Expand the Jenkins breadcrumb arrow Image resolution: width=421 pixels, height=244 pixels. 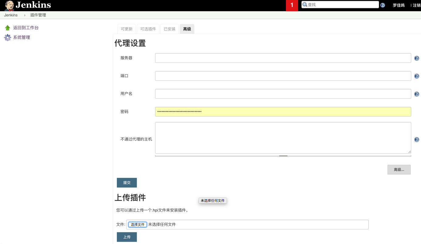click(x=25, y=15)
